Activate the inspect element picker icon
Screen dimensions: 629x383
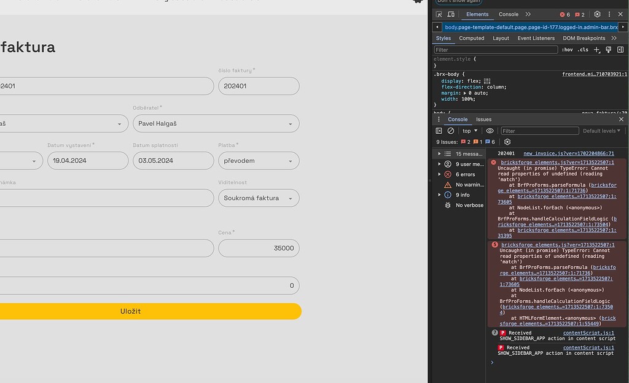pyautogui.click(x=439, y=14)
